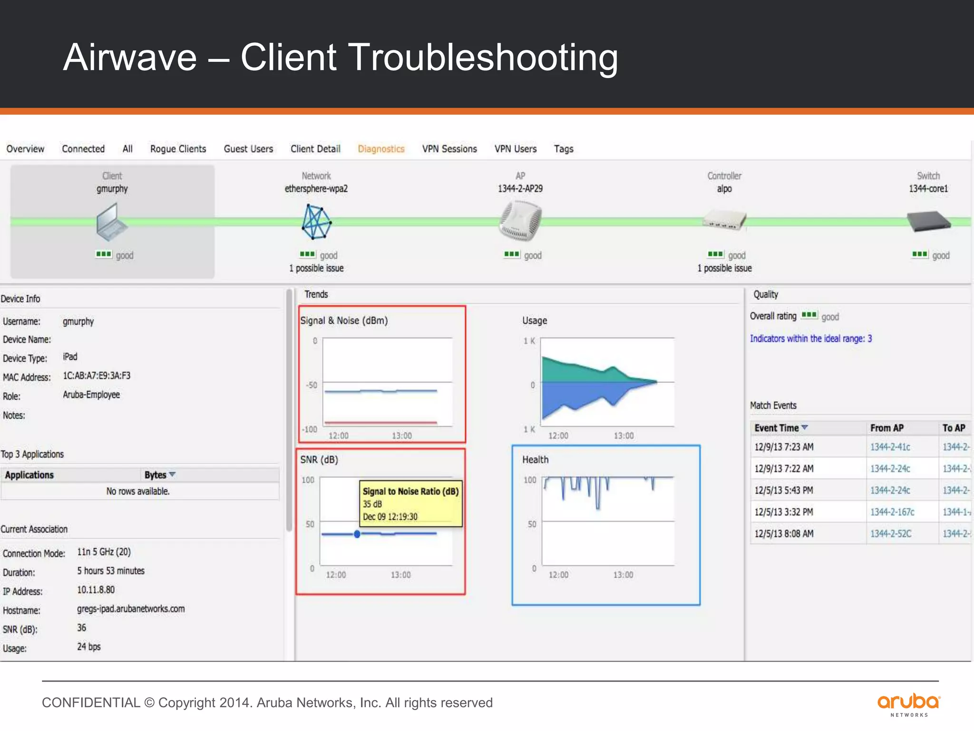The width and height of the screenshot is (974, 731).
Task: Click the SNR data point marker
Action: click(357, 534)
